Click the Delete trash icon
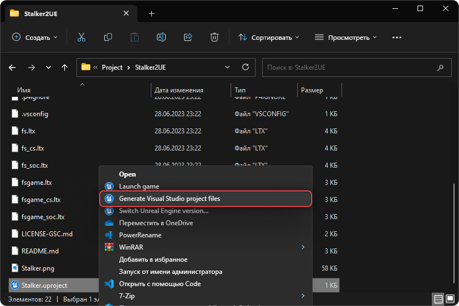Image resolution: width=459 pixels, height=306 pixels. tap(215, 38)
